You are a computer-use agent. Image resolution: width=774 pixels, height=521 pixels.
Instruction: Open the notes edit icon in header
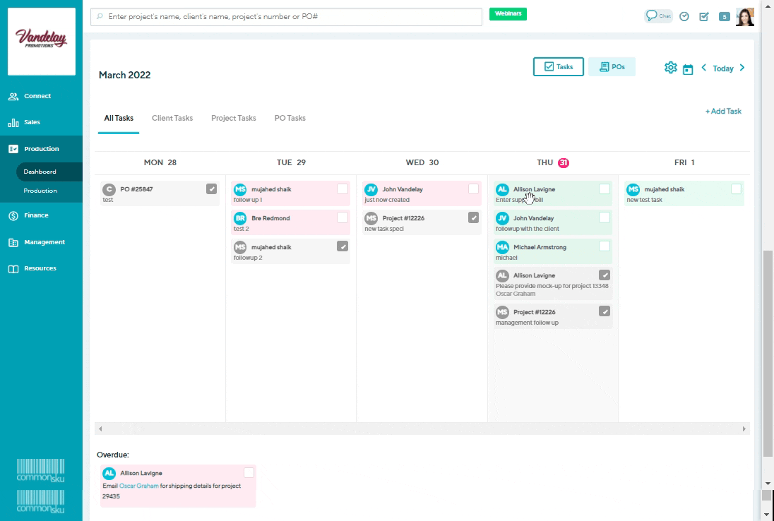click(704, 17)
